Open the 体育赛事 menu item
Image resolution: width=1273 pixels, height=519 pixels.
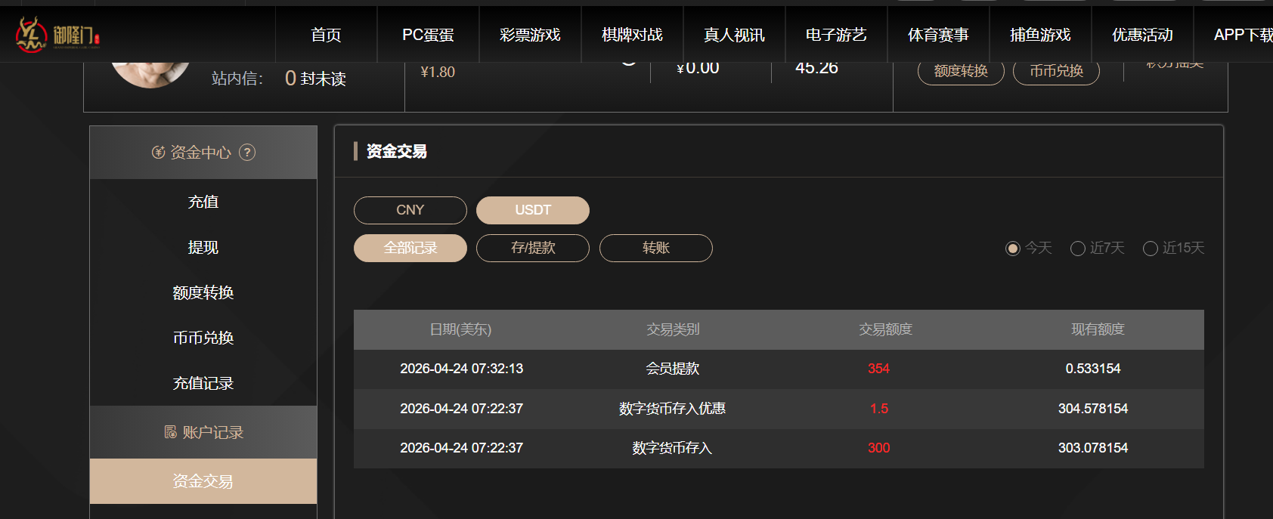pyautogui.click(x=938, y=35)
